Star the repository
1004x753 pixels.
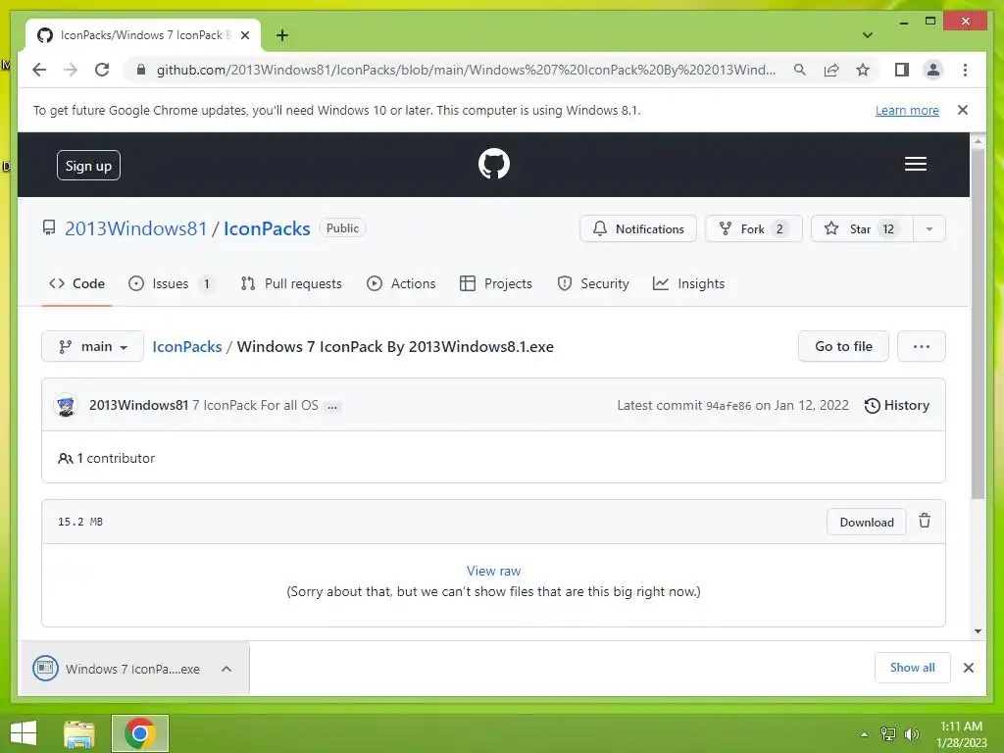point(862,228)
